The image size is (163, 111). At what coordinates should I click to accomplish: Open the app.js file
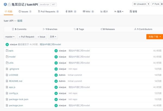click(x=12, y=87)
